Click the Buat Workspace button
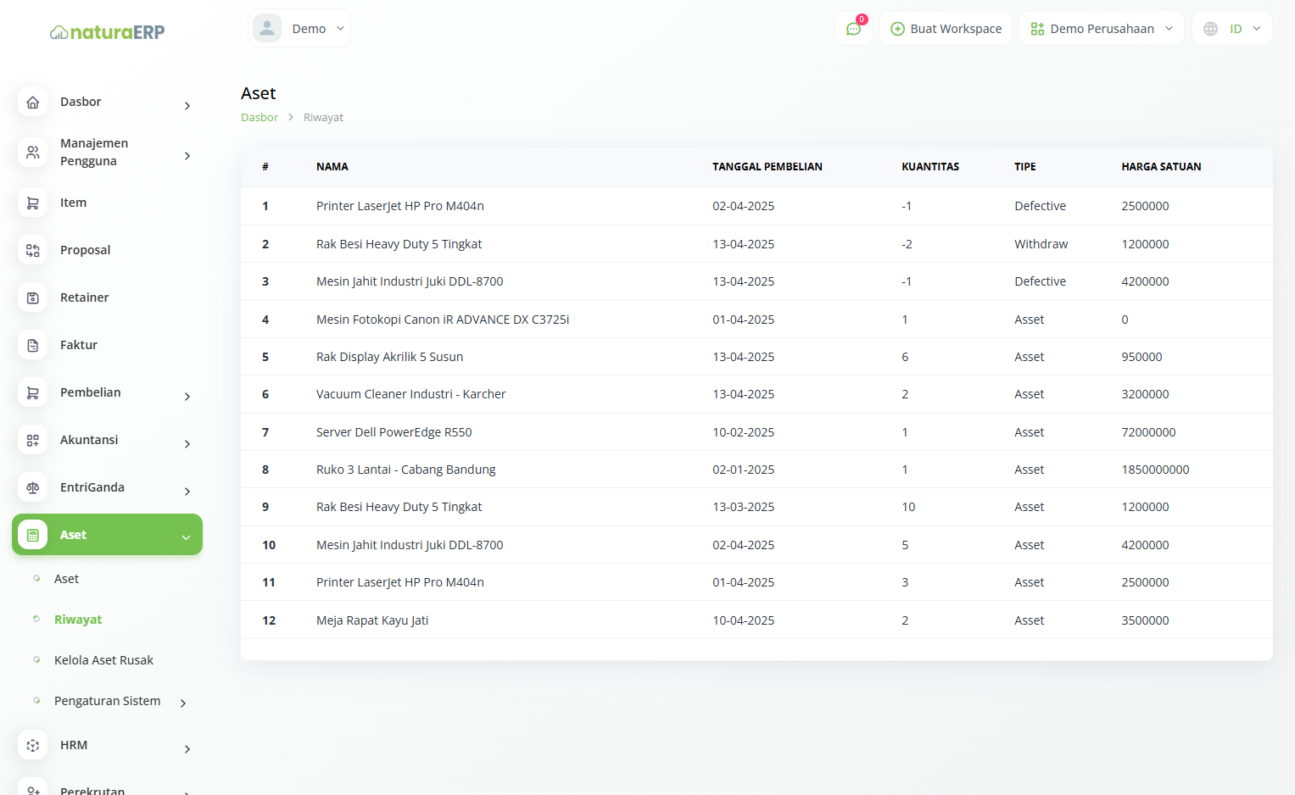1295x795 pixels. click(946, 29)
